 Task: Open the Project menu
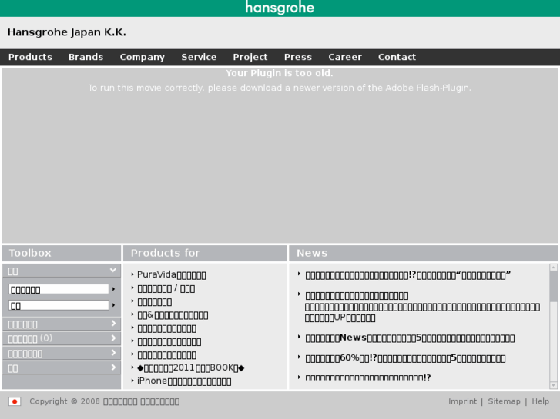click(250, 57)
